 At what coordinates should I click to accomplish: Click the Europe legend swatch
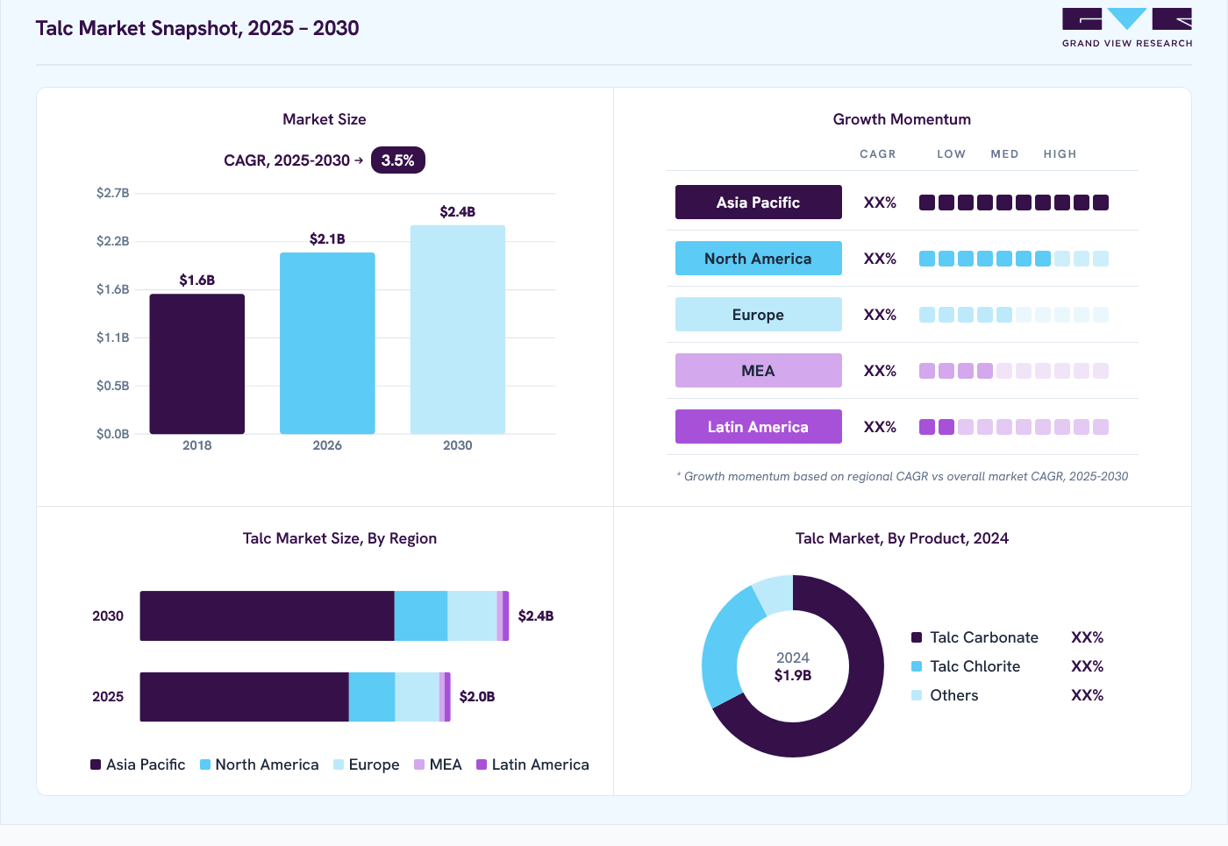tap(339, 764)
